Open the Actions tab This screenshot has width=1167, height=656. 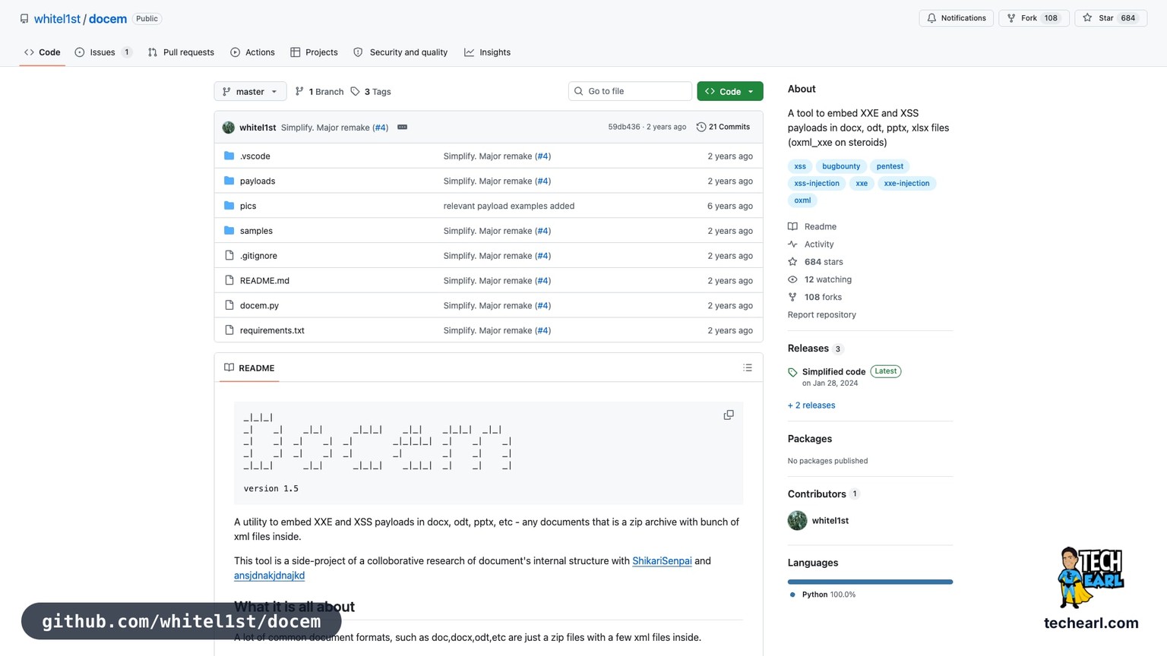252,52
